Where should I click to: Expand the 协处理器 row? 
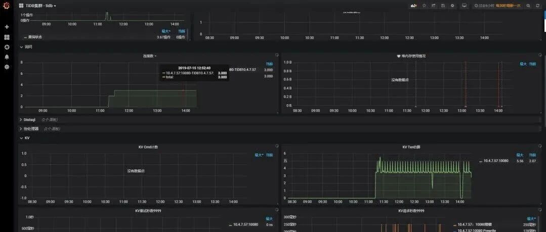[31, 129]
